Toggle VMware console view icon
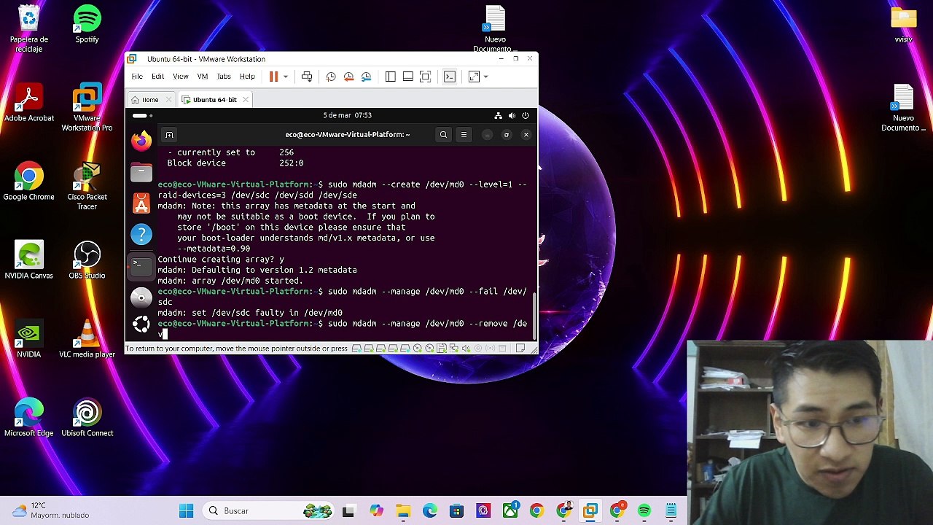This screenshot has width=933, height=525. pos(450,77)
